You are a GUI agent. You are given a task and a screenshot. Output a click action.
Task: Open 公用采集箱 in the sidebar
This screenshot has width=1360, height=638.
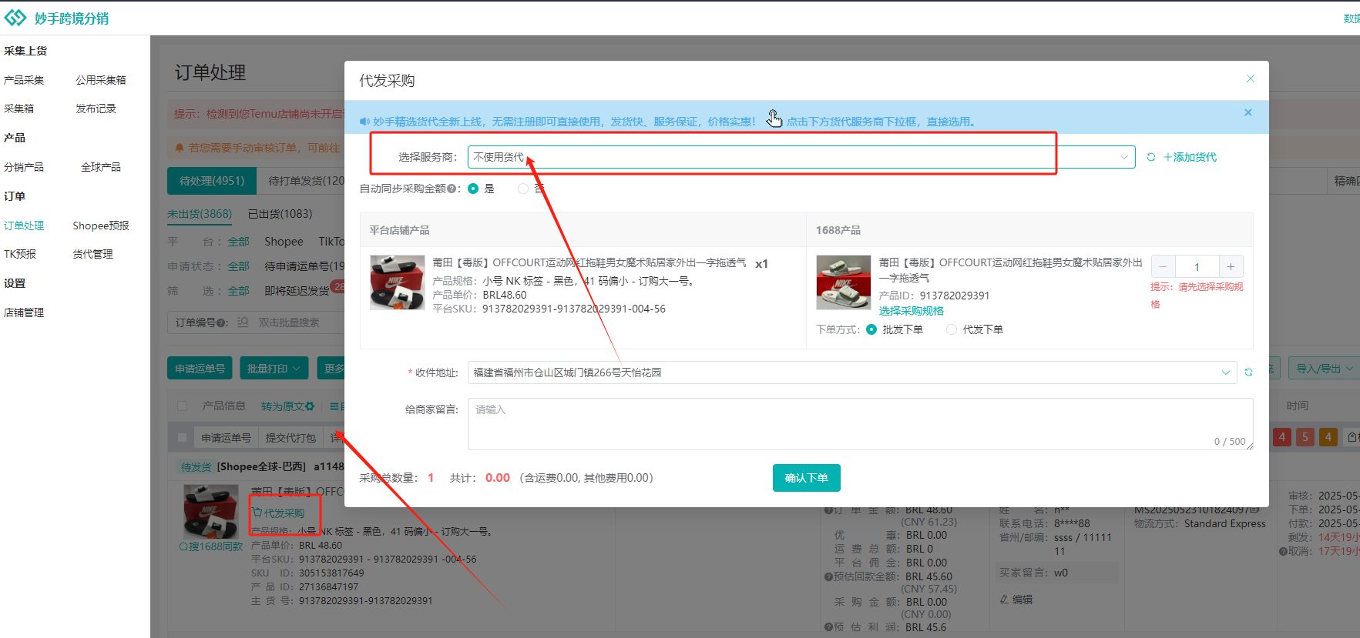coord(101,80)
